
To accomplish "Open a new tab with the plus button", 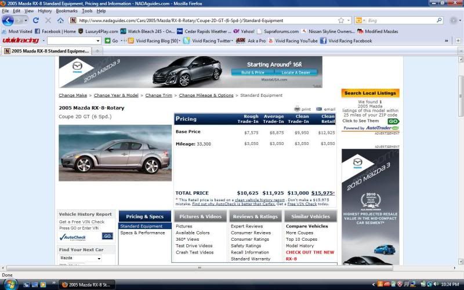I will [97, 51].
